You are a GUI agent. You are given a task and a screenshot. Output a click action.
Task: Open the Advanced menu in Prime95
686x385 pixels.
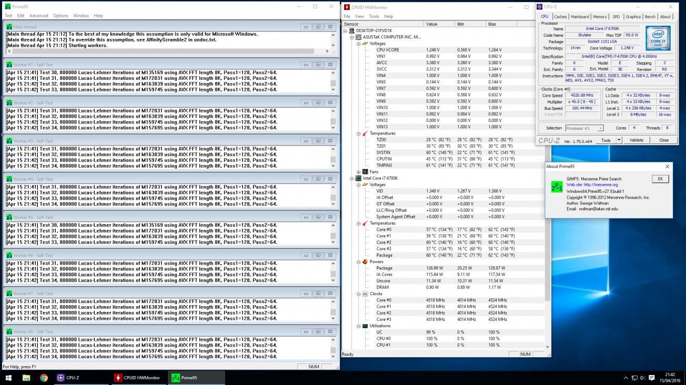pos(38,16)
